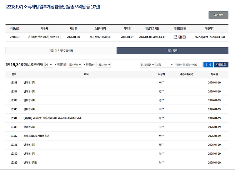Download the bill text as PDF file
The image size is (235, 170).
pyautogui.click(x=184, y=37)
